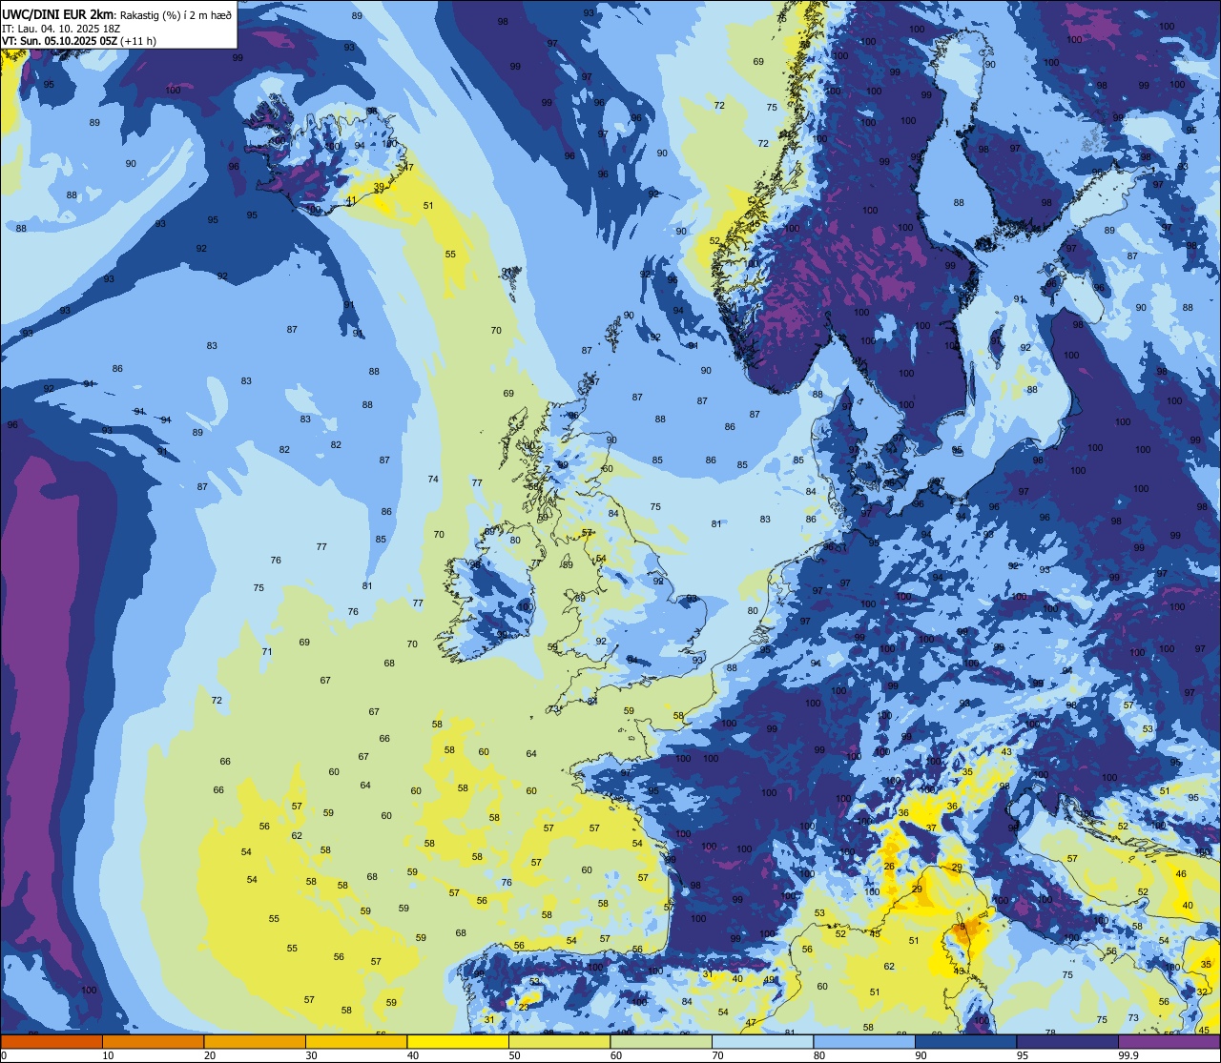Click the humidity value "37" in the Alps
This screenshot has height=1063, width=1221.
[932, 828]
